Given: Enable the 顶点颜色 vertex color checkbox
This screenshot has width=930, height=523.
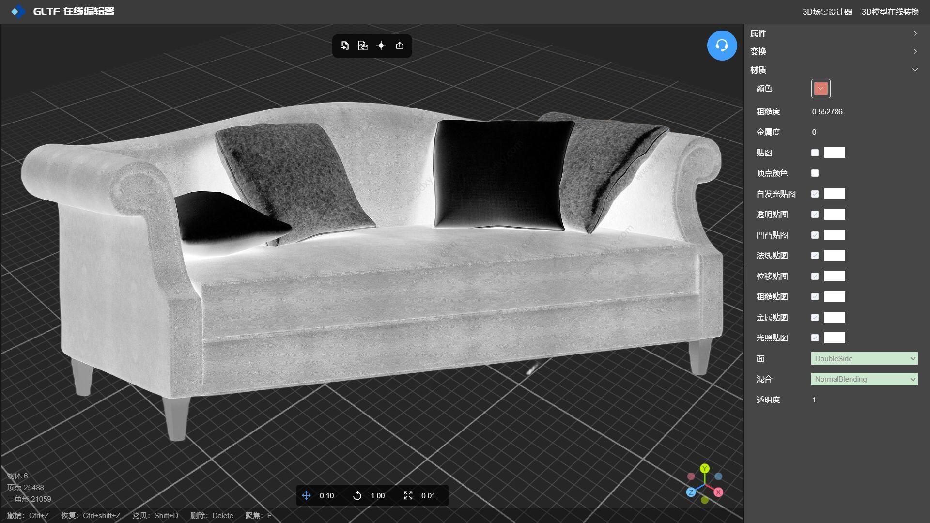Looking at the screenshot, I should (x=815, y=173).
